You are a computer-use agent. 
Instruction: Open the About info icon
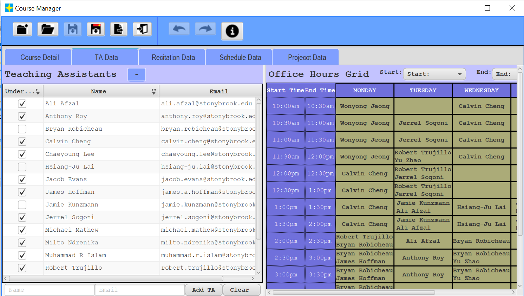pyautogui.click(x=232, y=31)
